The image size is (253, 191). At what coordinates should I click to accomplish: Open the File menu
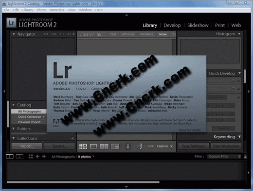point(6,10)
